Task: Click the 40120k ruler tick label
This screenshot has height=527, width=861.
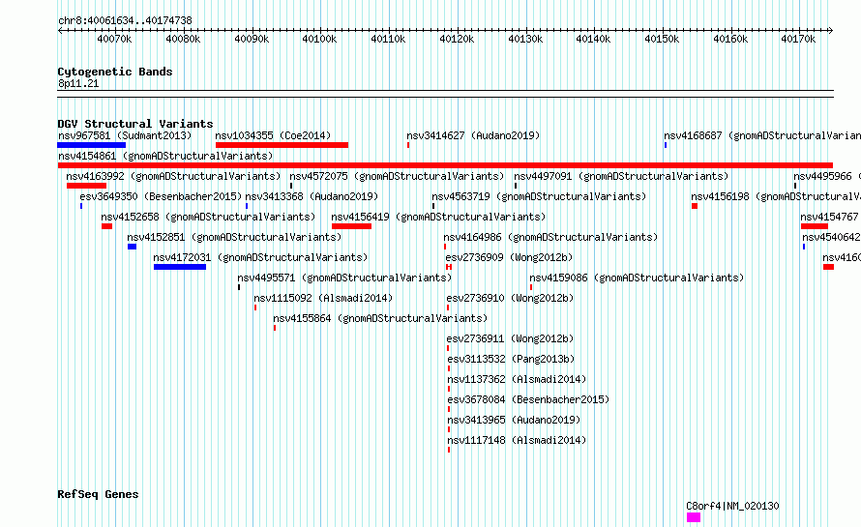Action: point(457,39)
